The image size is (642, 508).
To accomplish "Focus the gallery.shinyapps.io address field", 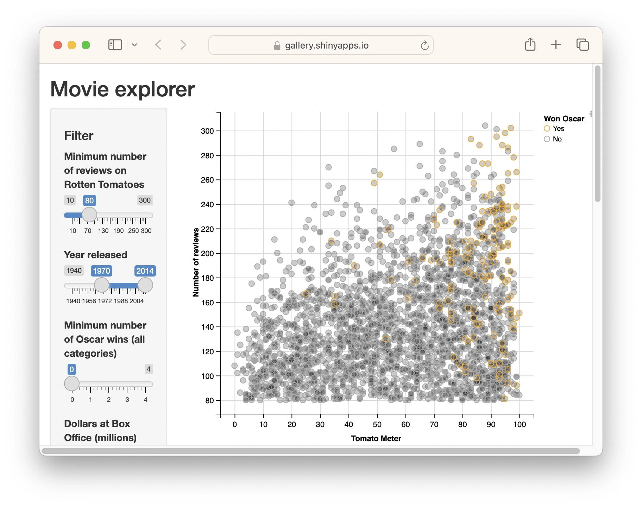I will tap(327, 45).
